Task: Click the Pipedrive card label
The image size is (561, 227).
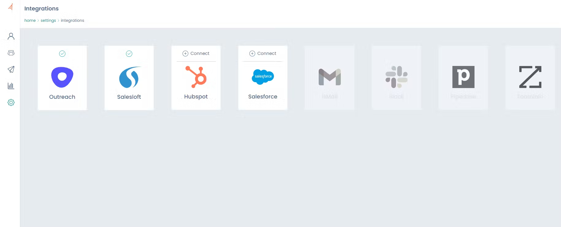Action: point(463,97)
